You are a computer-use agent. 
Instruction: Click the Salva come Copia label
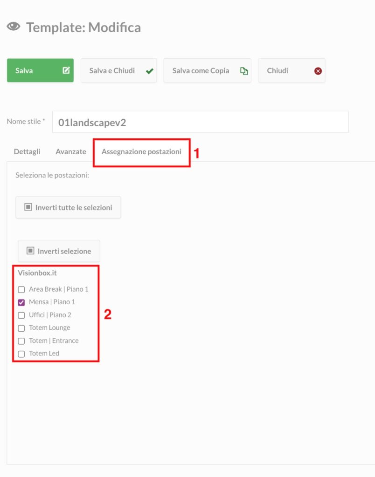click(x=201, y=71)
